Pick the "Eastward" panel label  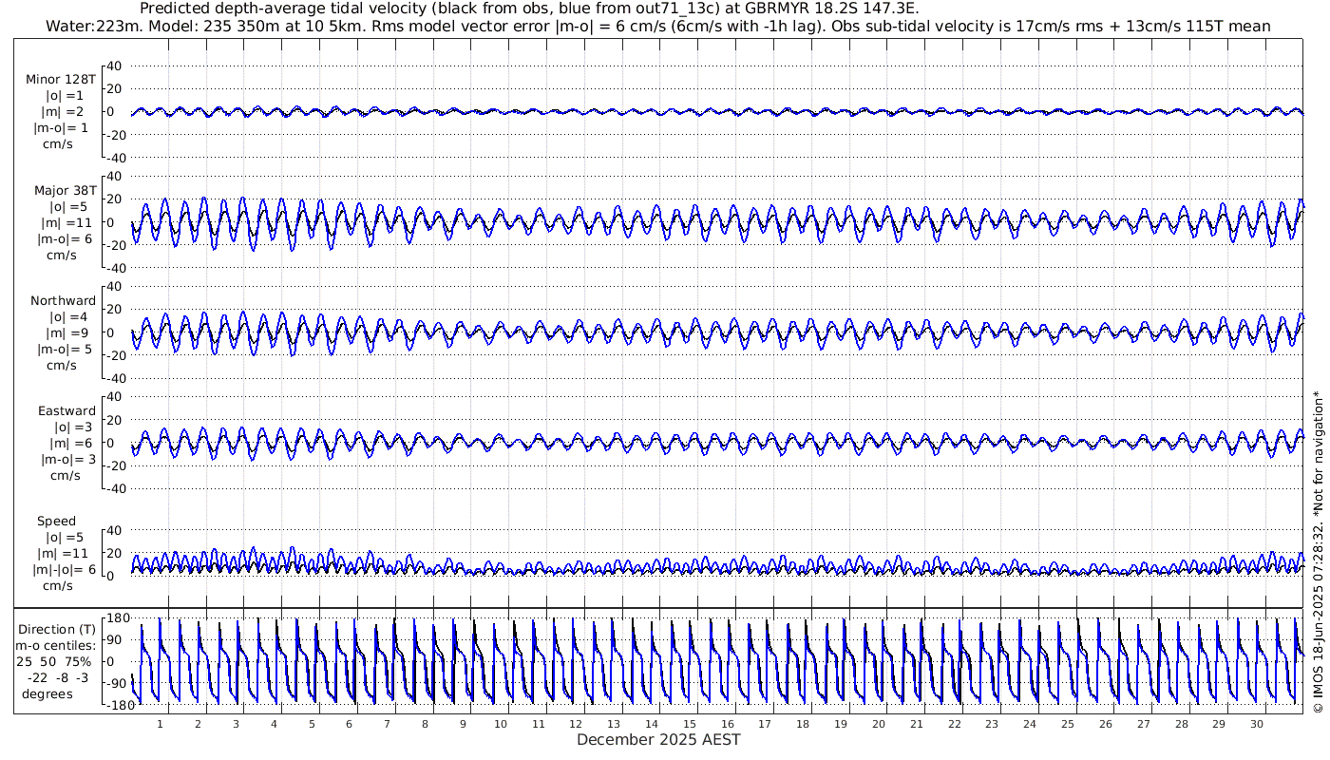66,411
